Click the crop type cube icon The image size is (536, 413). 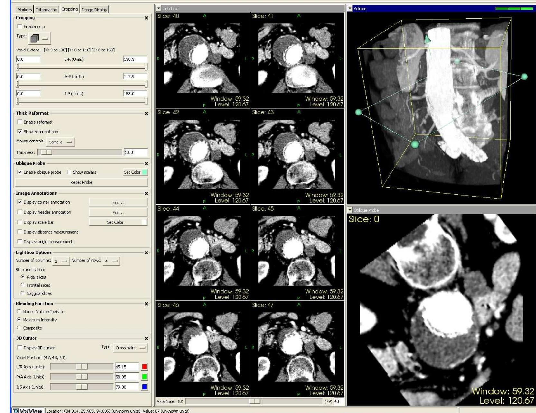[x=34, y=39]
